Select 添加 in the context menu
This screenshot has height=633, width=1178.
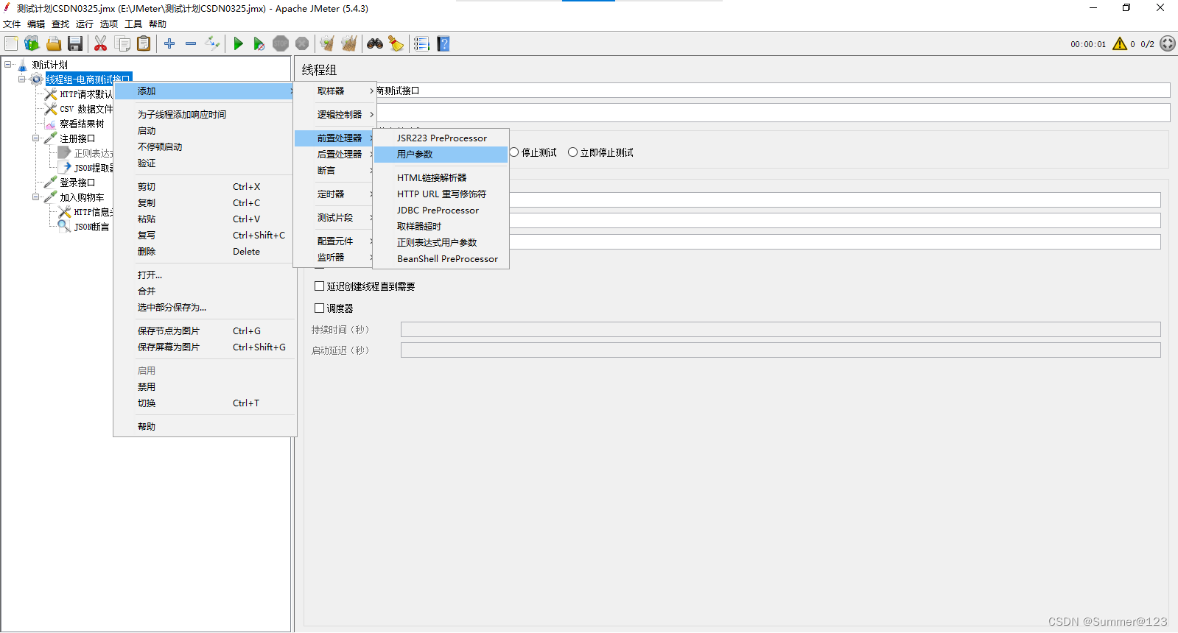[205, 91]
